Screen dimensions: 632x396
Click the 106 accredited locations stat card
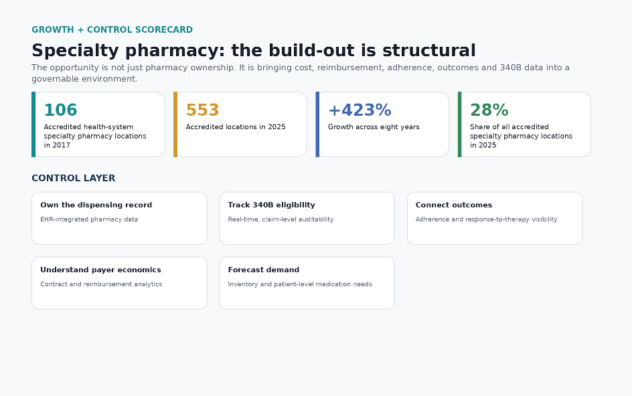(98, 124)
